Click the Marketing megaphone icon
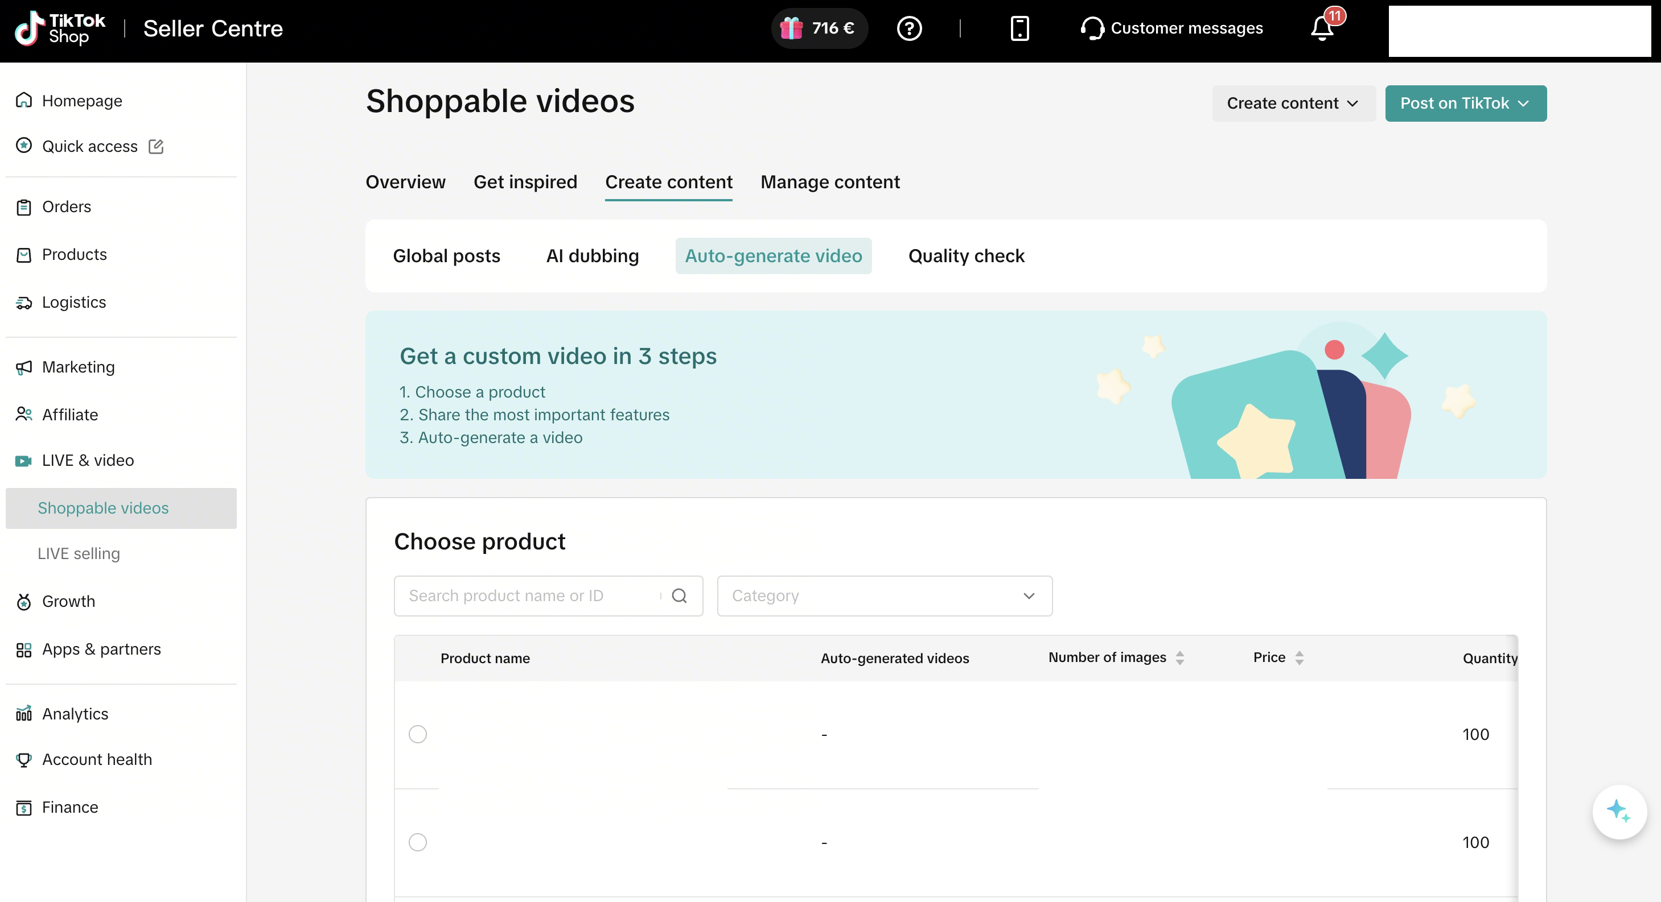 pos(24,367)
